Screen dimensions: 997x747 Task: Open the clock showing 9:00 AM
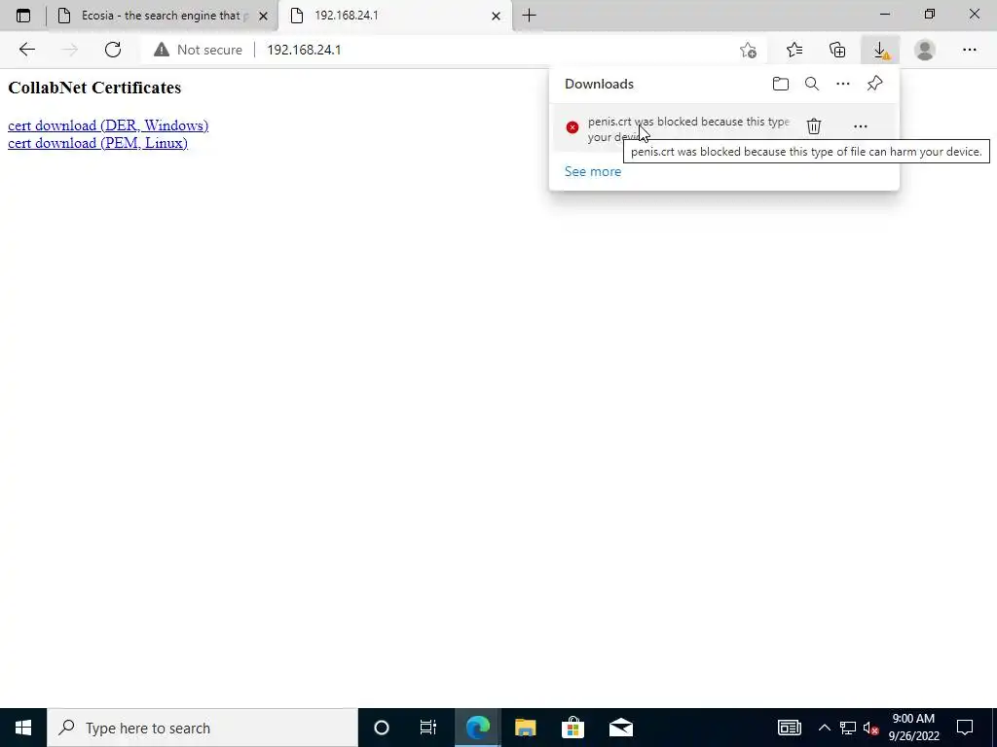(913, 728)
